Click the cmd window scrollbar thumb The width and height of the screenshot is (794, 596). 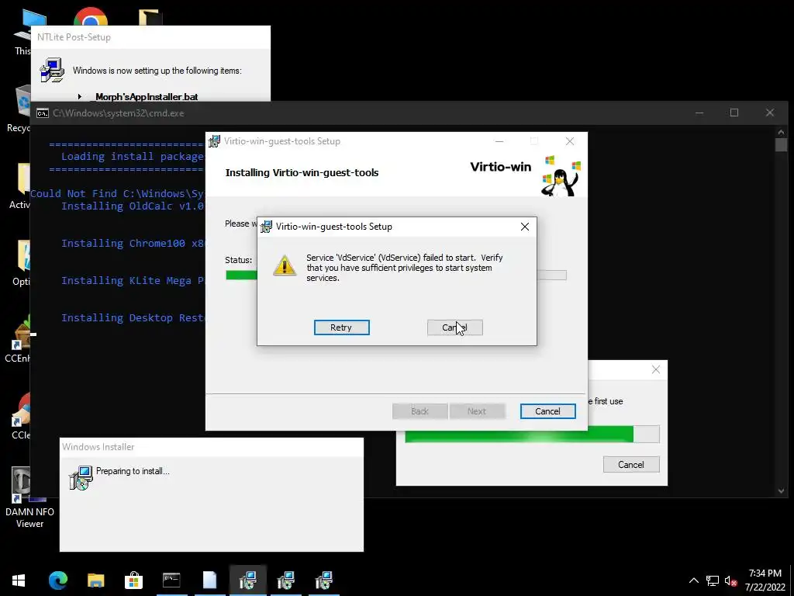781,144
